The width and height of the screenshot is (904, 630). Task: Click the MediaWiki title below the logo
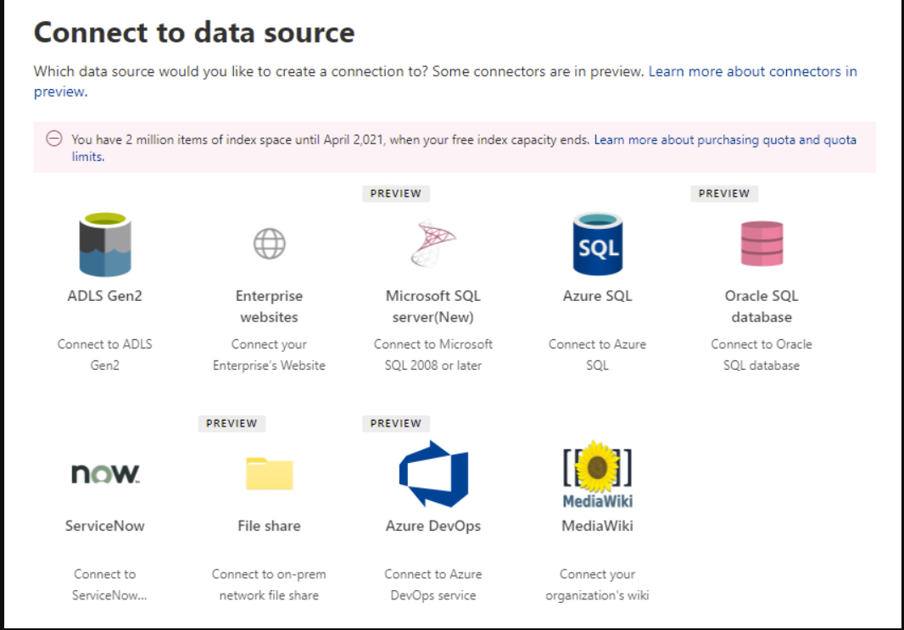(597, 526)
